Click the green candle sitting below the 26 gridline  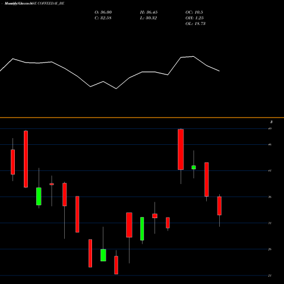[x=103, y=255]
